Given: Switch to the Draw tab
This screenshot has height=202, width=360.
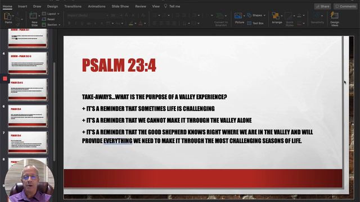Looking at the screenshot, I should click(37, 6).
